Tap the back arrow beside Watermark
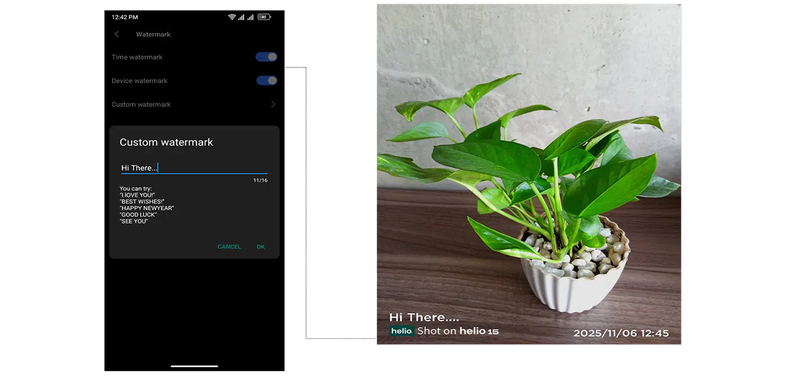 point(116,34)
